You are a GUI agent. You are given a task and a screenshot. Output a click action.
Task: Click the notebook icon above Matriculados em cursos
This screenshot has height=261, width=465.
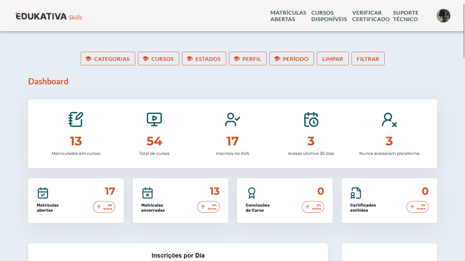point(76,119)
